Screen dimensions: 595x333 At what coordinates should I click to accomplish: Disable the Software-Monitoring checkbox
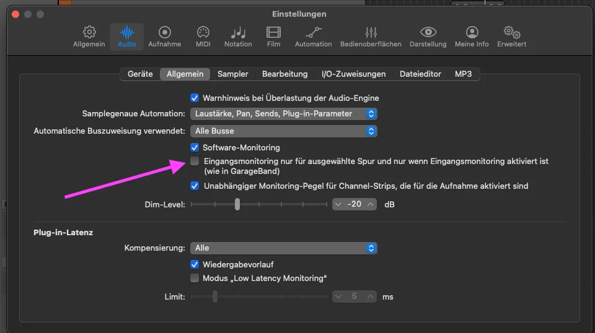pyautogui.click(x=194, y=147)
